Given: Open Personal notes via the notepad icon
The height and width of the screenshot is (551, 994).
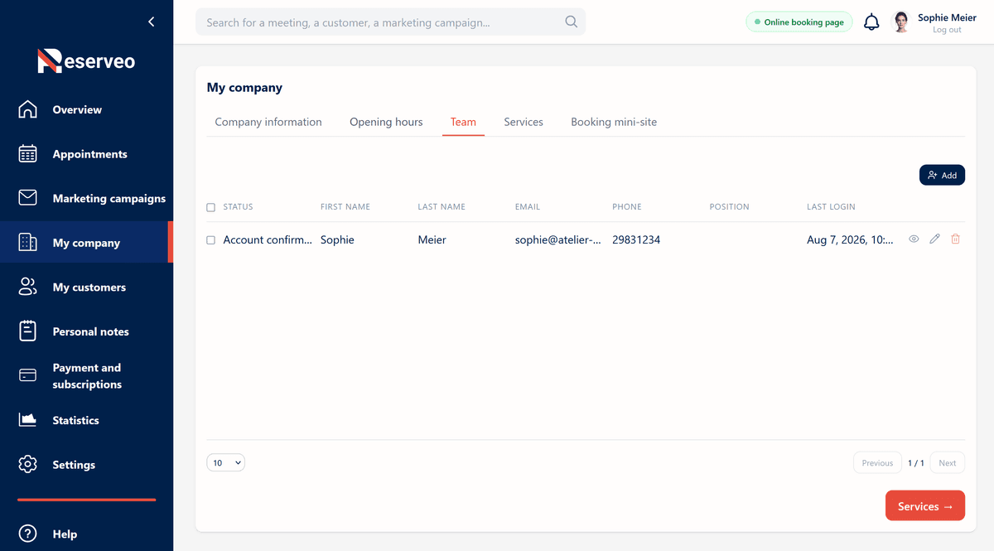Looking at the screenshot, I should tap(28, 331).
